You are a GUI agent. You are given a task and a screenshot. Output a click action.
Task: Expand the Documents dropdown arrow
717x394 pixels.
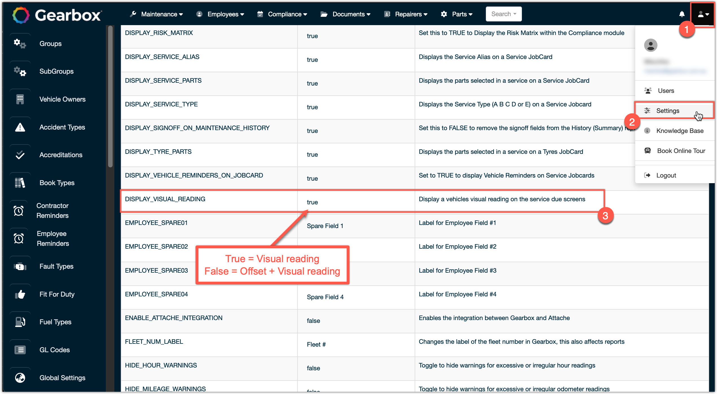[368, 14]
